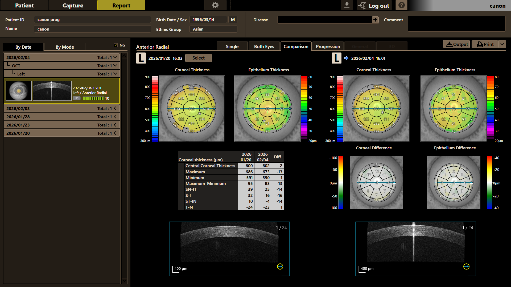511x287 pixels.
Task: Click the Log out icon button
Action: [x=374, y=5]
